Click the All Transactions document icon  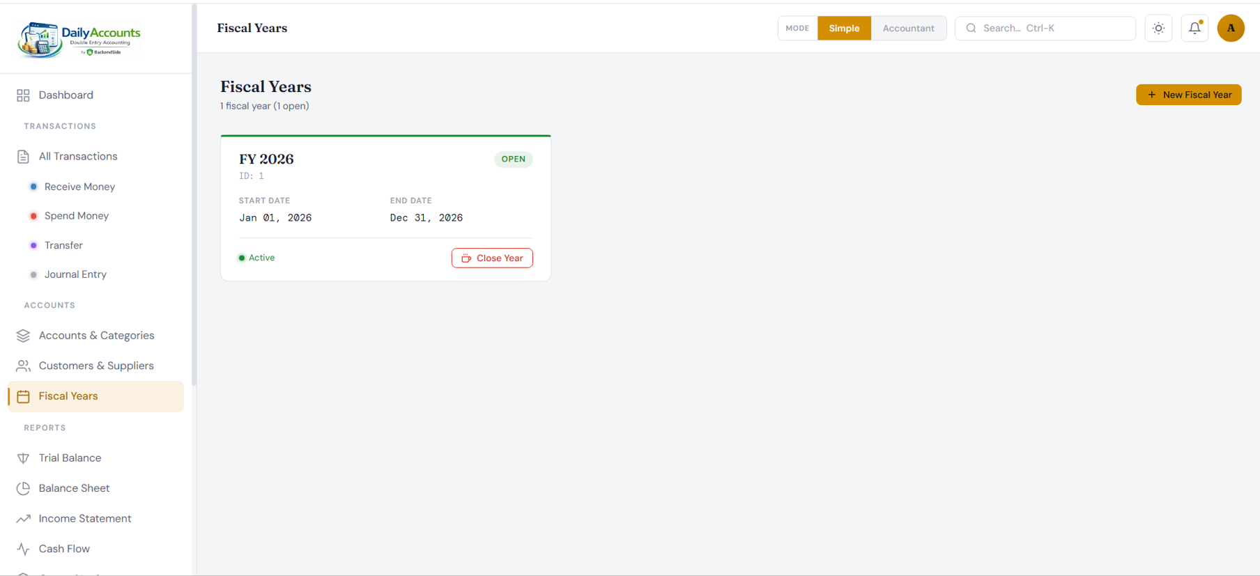[23, 157]
